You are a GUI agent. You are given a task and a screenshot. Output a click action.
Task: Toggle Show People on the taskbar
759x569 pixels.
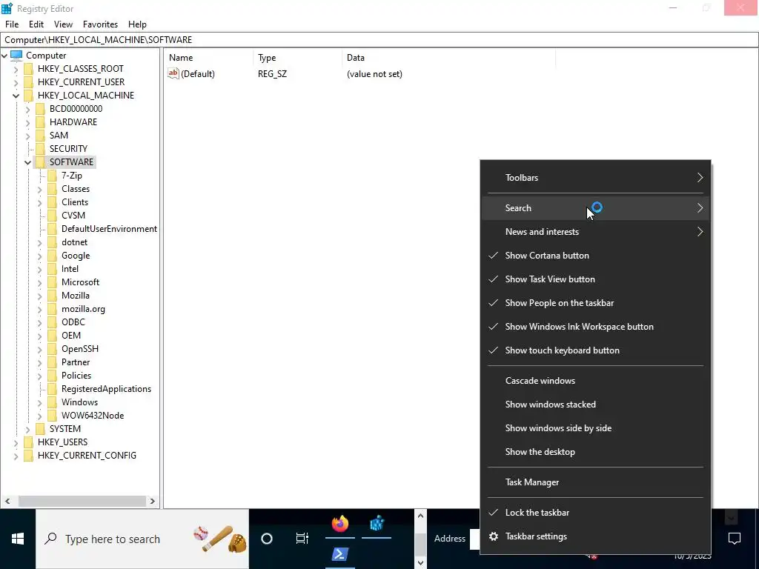click(x=595, y=303)
